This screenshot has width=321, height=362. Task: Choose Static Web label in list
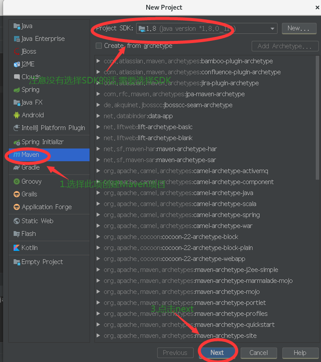click(37, 221)
